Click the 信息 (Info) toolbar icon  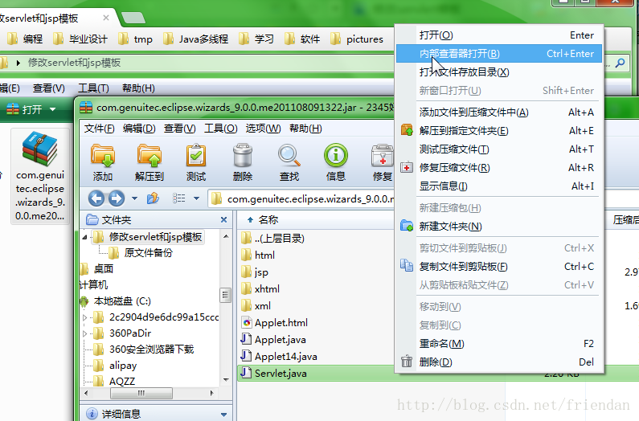pyautogui.click(x=336, y=162)
